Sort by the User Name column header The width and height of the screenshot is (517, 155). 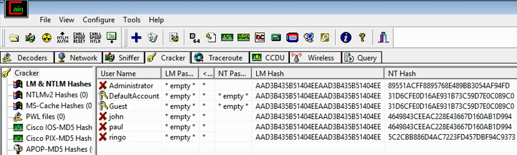[x=129, y=73]
